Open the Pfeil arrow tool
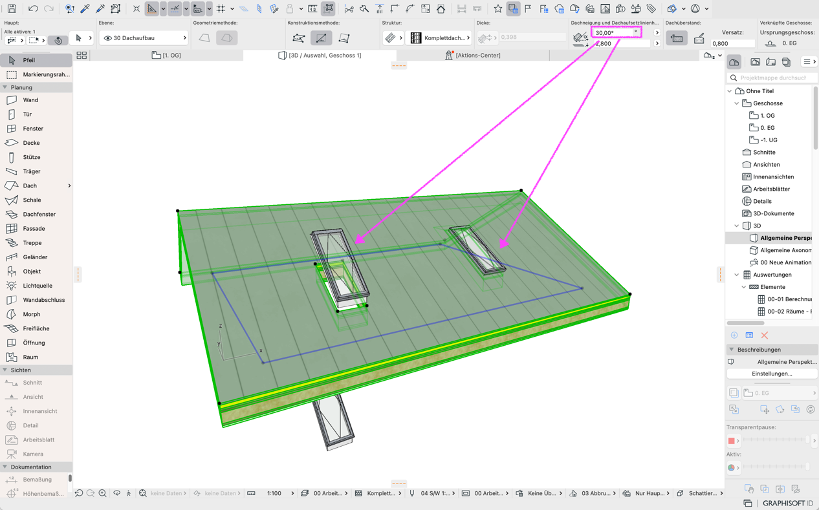The width and height of the screenshot is (819, 510). pyautogui.click(x=36, y=60)
